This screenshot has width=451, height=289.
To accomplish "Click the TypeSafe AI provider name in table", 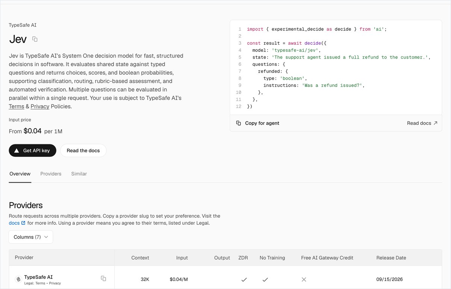I will point(38,277).
